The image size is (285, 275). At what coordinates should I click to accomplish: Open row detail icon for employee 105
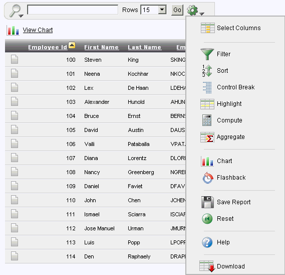(x=15, y=129)
